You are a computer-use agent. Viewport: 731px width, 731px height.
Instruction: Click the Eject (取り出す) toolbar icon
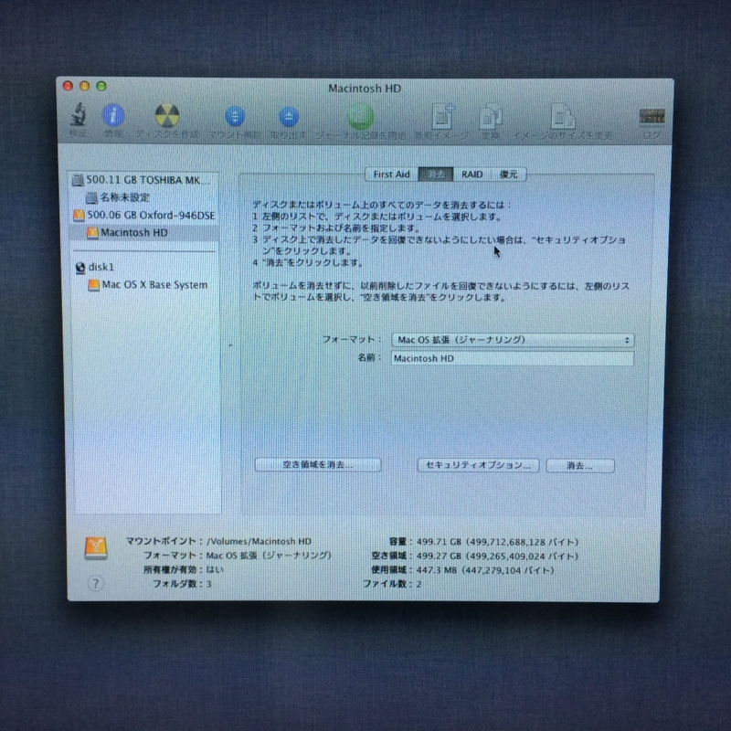coord(289,117)
